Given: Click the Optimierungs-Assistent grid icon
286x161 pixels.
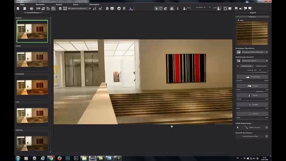Looking at the screenshot, I should (239, 61).
